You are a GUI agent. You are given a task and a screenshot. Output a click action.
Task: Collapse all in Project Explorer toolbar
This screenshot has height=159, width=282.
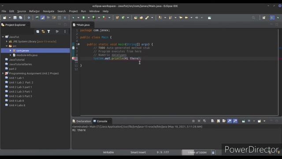[37, 31]
